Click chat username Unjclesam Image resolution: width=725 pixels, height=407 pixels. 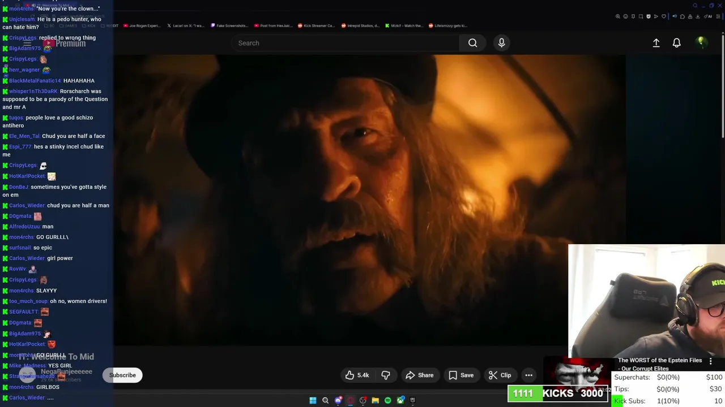[22, 19]
